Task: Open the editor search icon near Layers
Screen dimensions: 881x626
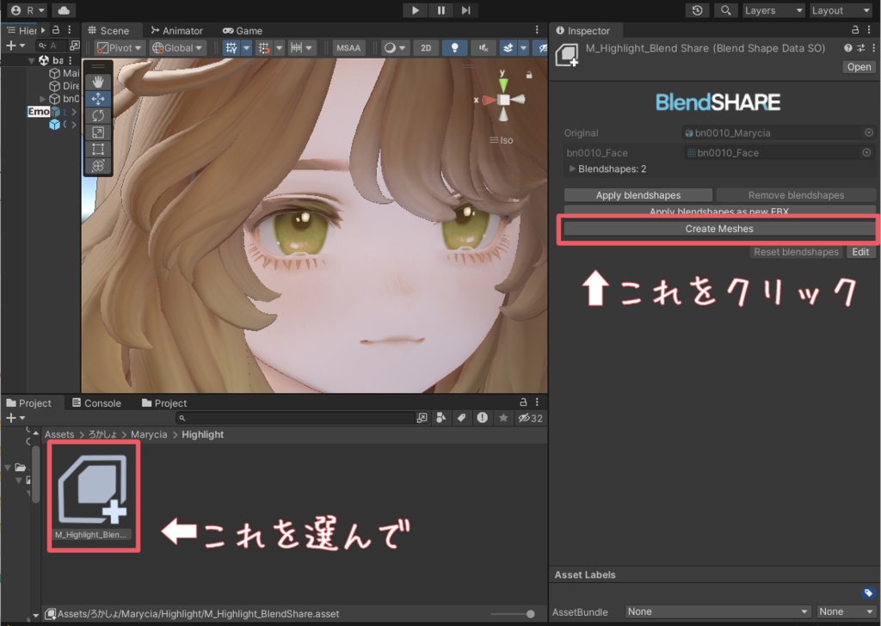Action: tap(728, 10)
